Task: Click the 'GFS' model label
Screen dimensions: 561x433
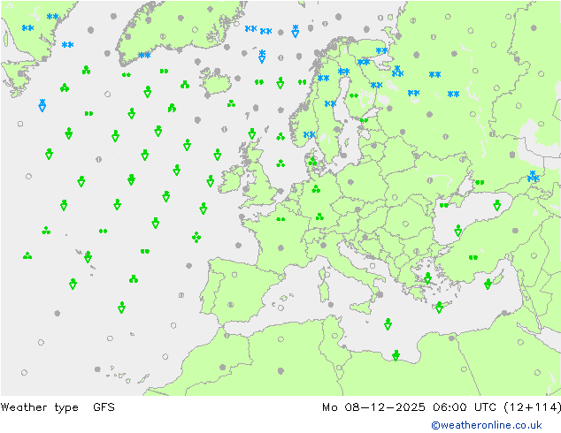Action: click(x=104, y=406)
